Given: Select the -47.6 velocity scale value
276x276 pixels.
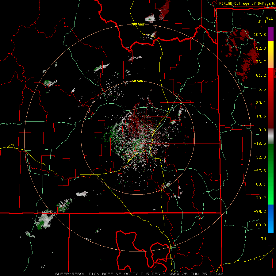Looking at the screenshot, I should point(260,171).
